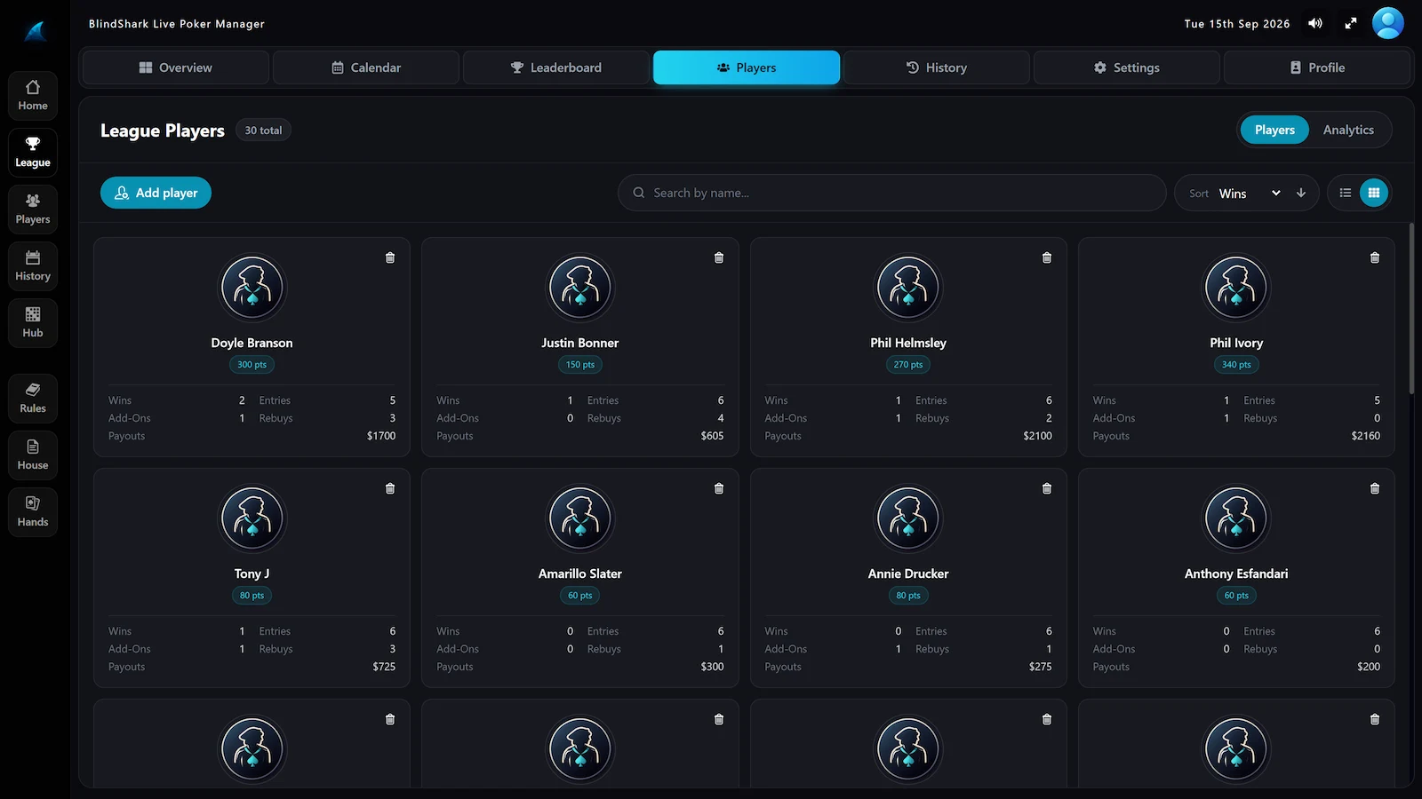
Task: Toggle fullscreen with the expand icon
Action: (x=1351, y=24)
